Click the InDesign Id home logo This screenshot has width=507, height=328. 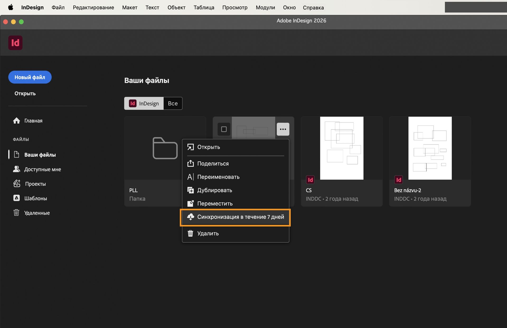coord(15,43)
